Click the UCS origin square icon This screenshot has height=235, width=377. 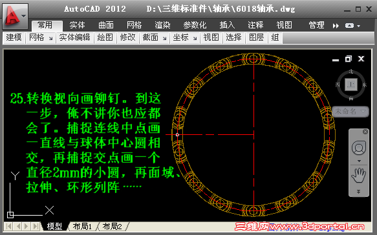click(10, 214)
